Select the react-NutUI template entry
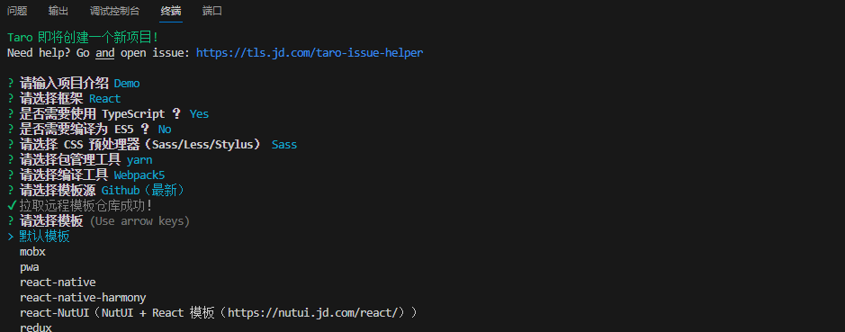Image resolution: width=845 pixels, height=332 pixels. tap(219, 312)
